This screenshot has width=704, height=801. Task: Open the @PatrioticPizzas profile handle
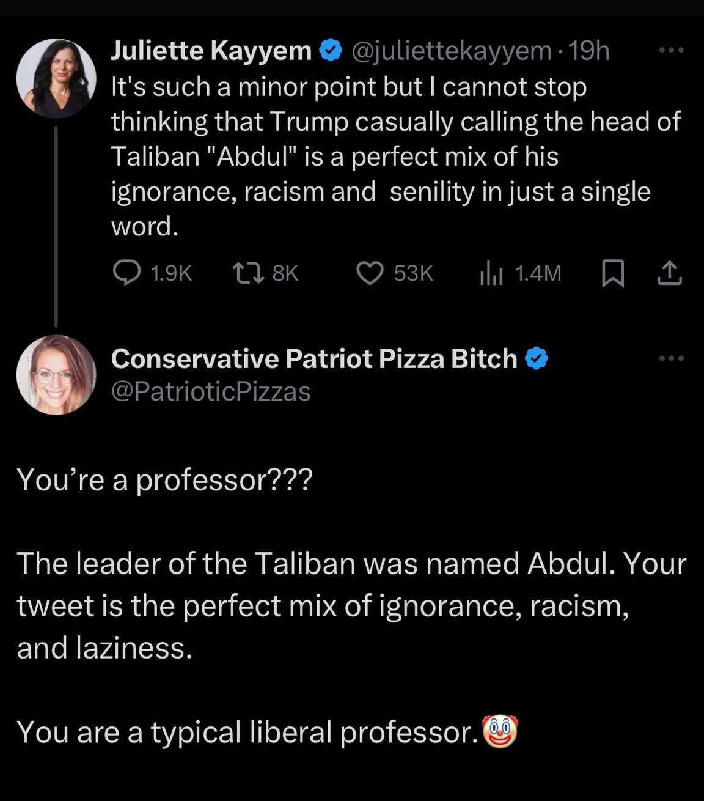coord(210,391)
